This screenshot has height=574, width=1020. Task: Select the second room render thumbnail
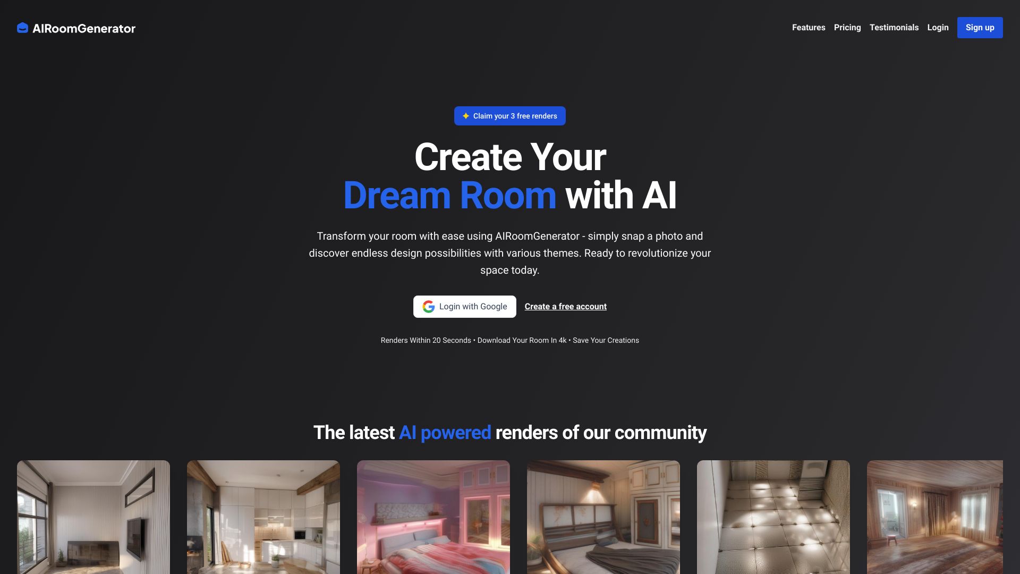coord(263,517)
